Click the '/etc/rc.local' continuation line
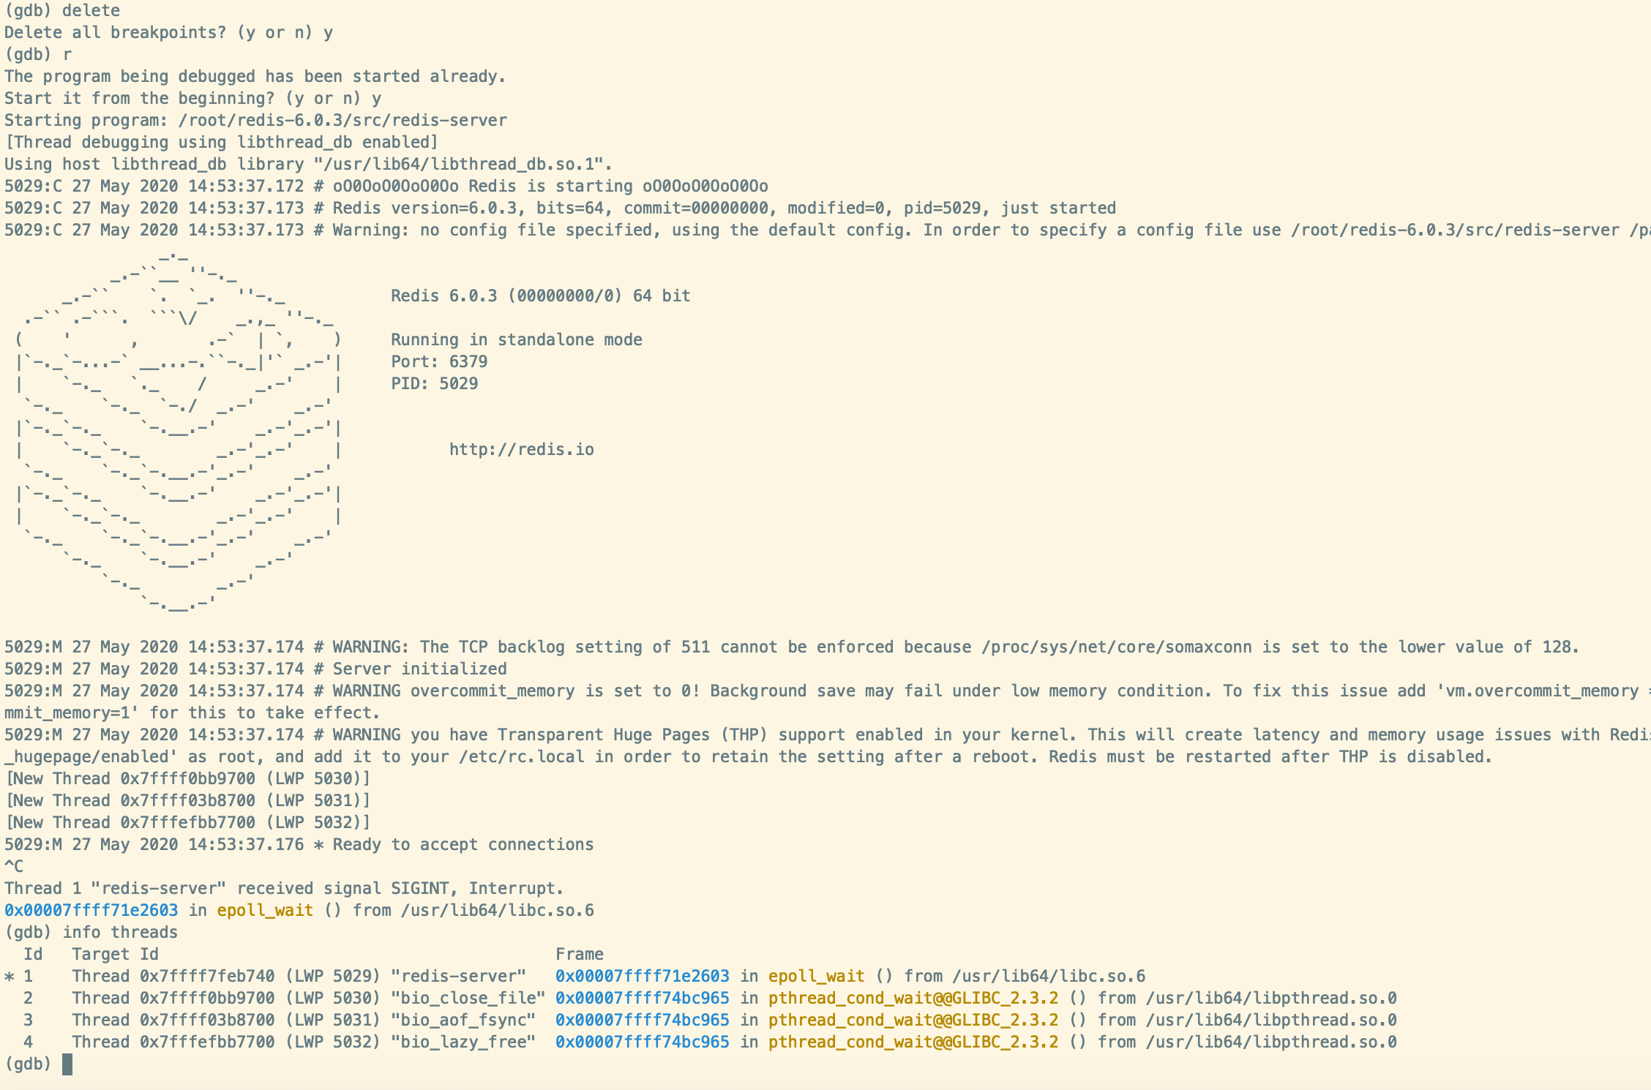This screenshot has height=1090, width=1651. 748,757
